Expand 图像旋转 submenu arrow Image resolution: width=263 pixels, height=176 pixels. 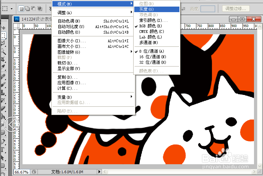pyautogui.click(x=131, y=52)
